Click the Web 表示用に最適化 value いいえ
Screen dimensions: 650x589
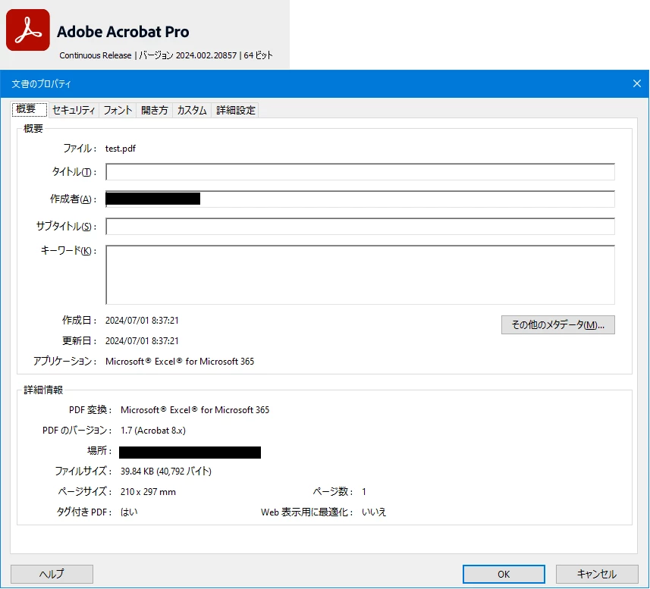point(374,512)
